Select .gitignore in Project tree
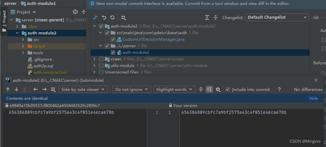326x147 pixels. click(43, 59)
